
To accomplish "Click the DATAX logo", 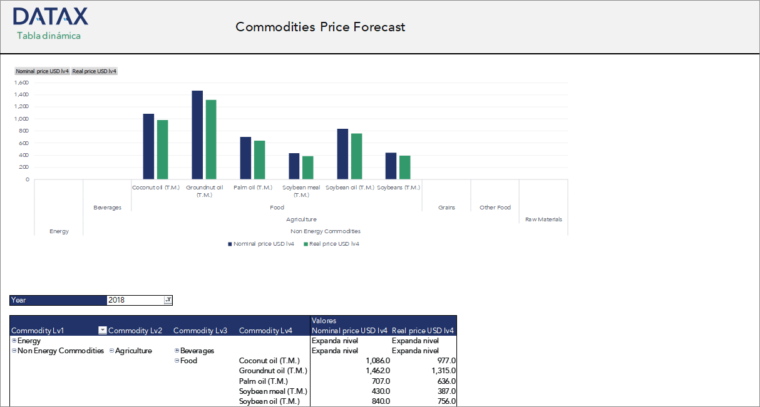I will pos(50,16).
